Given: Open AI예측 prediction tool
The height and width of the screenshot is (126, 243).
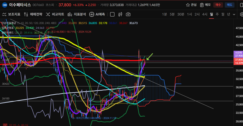Looking at the screenshot, I should 97,14.
